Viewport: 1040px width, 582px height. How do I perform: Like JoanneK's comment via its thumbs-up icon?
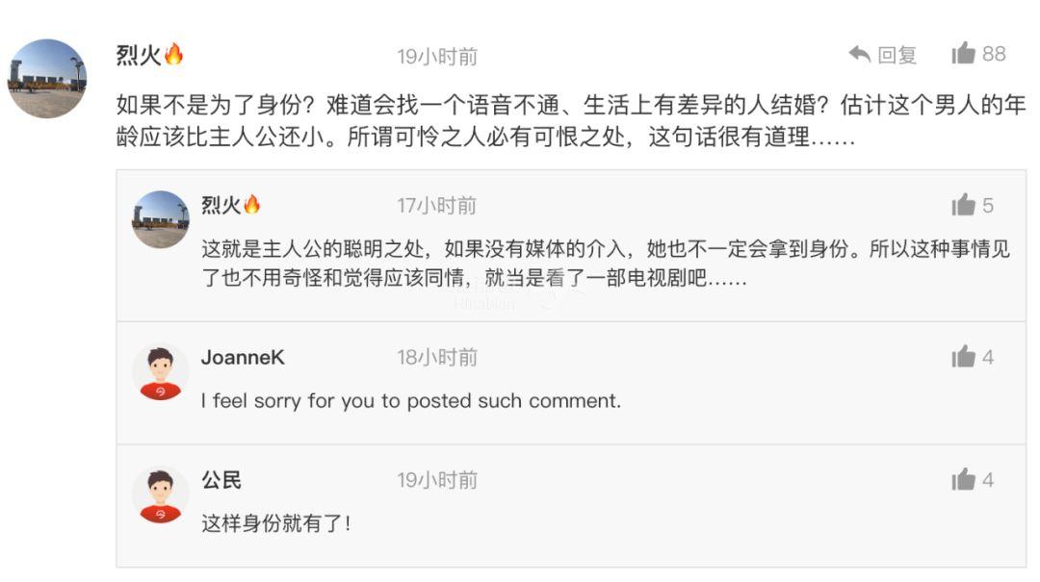tap(963, 357)
